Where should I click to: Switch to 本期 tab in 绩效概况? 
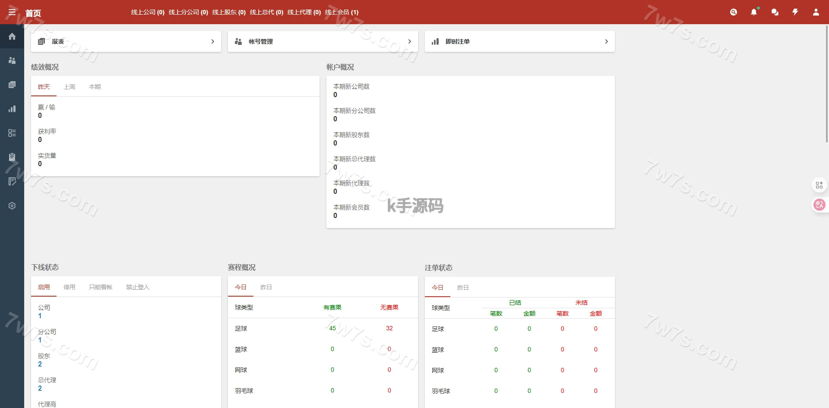coord(95,87)
